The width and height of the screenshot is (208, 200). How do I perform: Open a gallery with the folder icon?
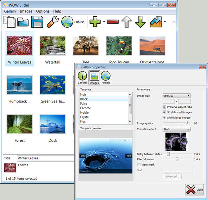click(23, 22)
